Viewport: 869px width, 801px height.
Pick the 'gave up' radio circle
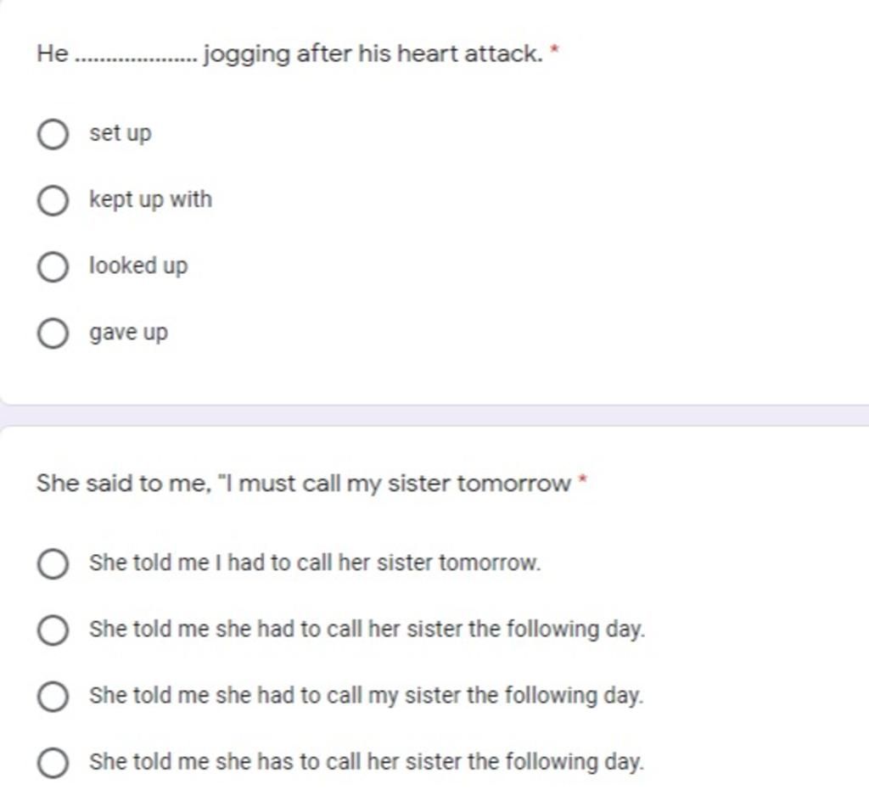(x=53, y=333)
